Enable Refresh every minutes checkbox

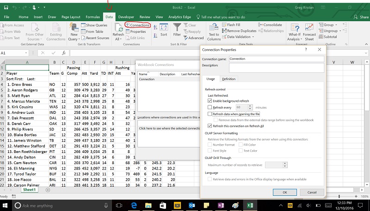(210, 107)
